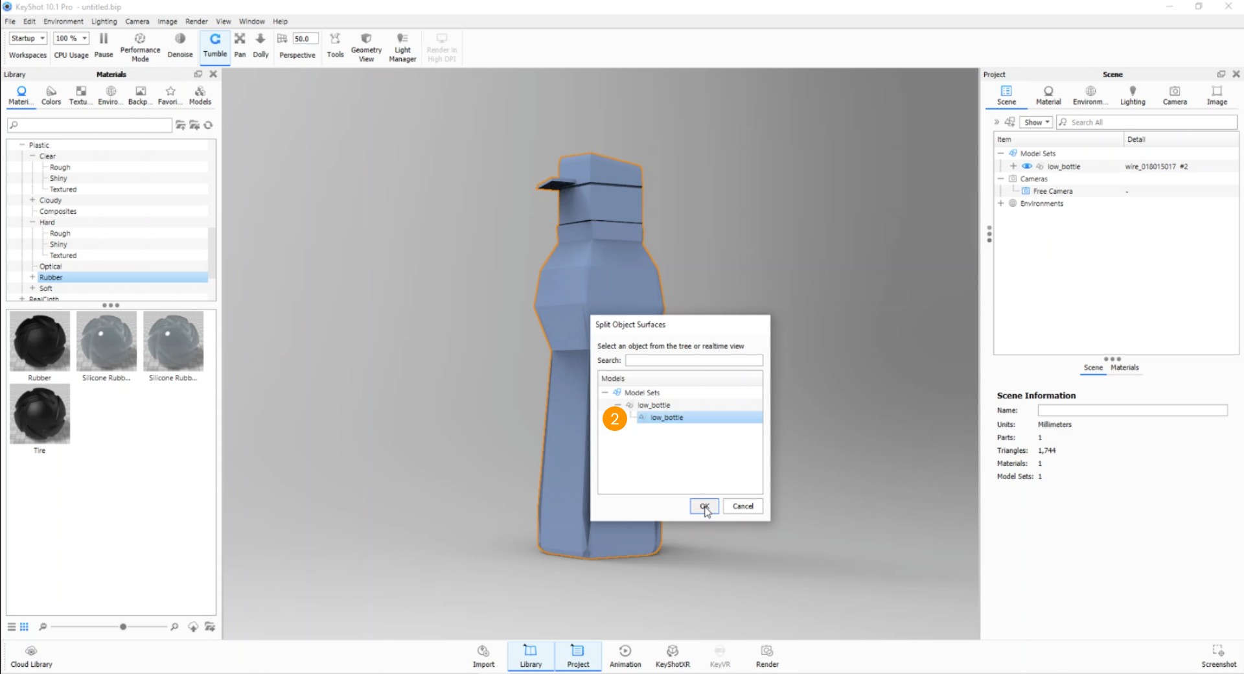The width and height of the screenshot is (1244, 674).
Task: Open the Lighting settings in the Project panel
Action: coord(1133,95)
